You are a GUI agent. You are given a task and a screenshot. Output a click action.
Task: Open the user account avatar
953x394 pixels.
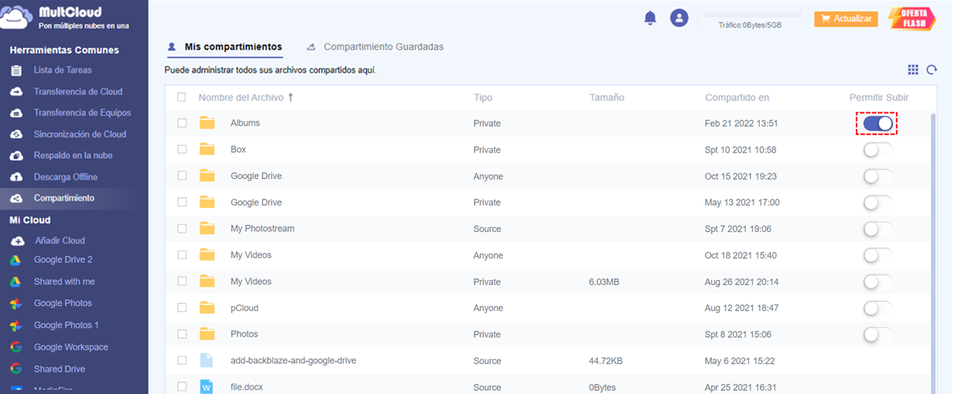tap(679, 18)
